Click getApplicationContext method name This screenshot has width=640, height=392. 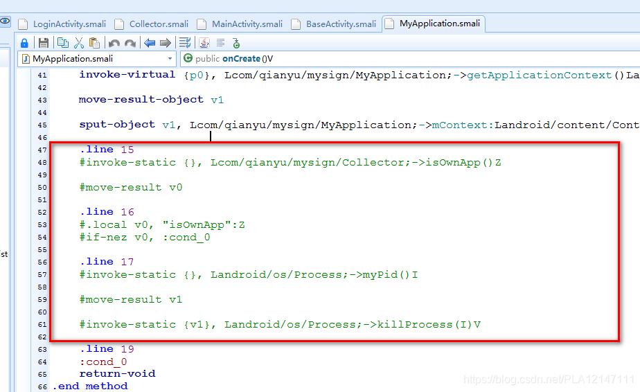pos(539,75)
